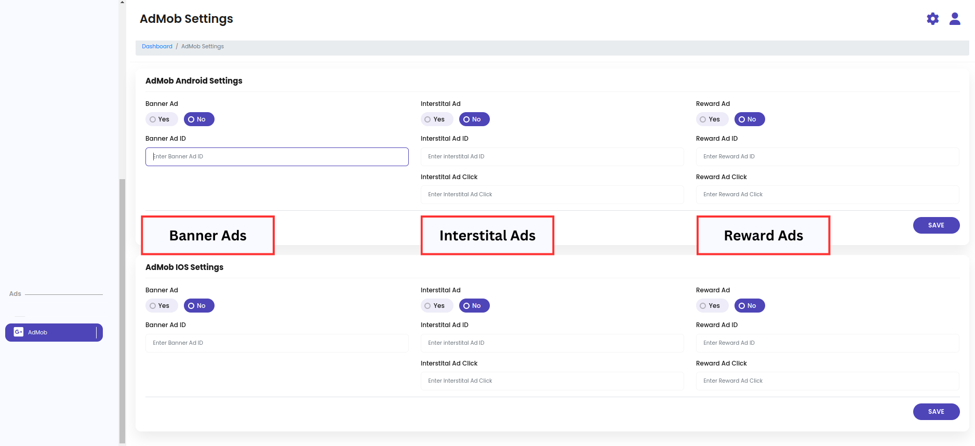Save the AdMob Android settings
Screen dimensions: 975x446
[936, 225]
